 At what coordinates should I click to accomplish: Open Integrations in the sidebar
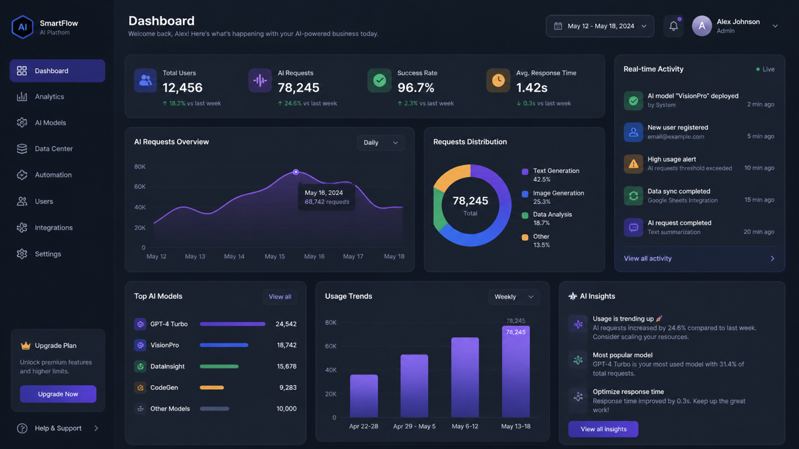coord(57,227)
